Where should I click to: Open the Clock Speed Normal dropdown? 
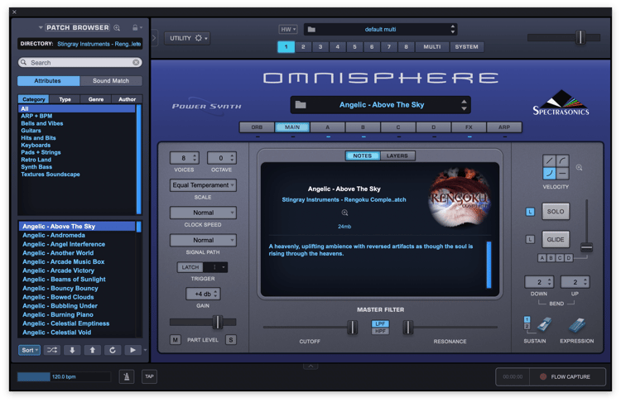pyautogui.click(x=203, y=213)
